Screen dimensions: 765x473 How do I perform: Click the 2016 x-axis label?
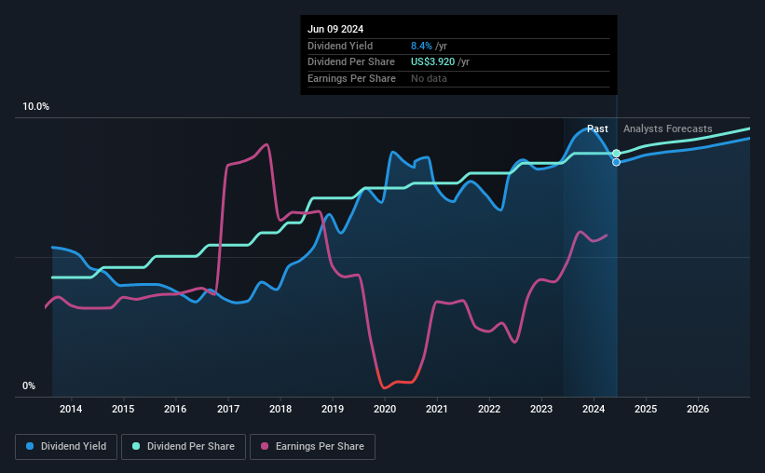pyautogui.click(x=175, y=409)
